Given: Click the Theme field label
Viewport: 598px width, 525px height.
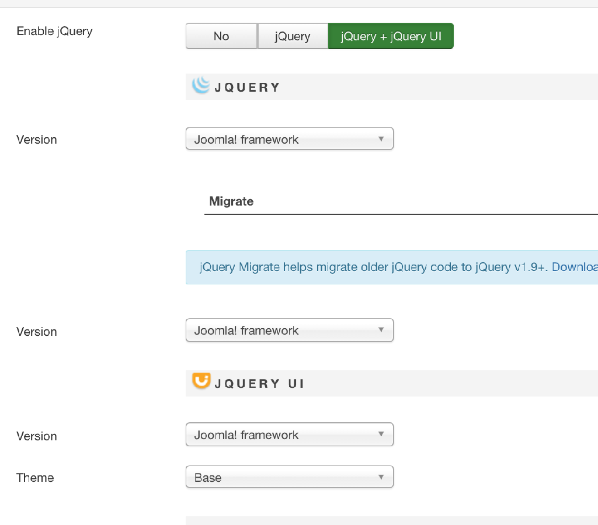Looking at the screenshot, I should point(35,478).
